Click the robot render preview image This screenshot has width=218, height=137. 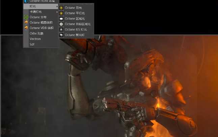point(110,86)
